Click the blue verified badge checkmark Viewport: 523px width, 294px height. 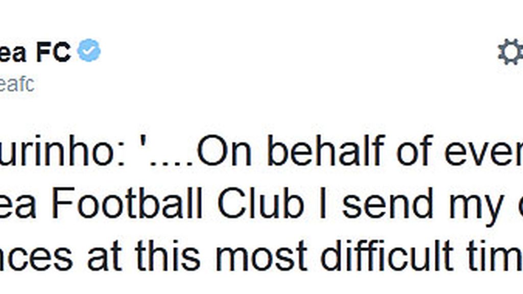pyautogui.click(x=89, y=51)
